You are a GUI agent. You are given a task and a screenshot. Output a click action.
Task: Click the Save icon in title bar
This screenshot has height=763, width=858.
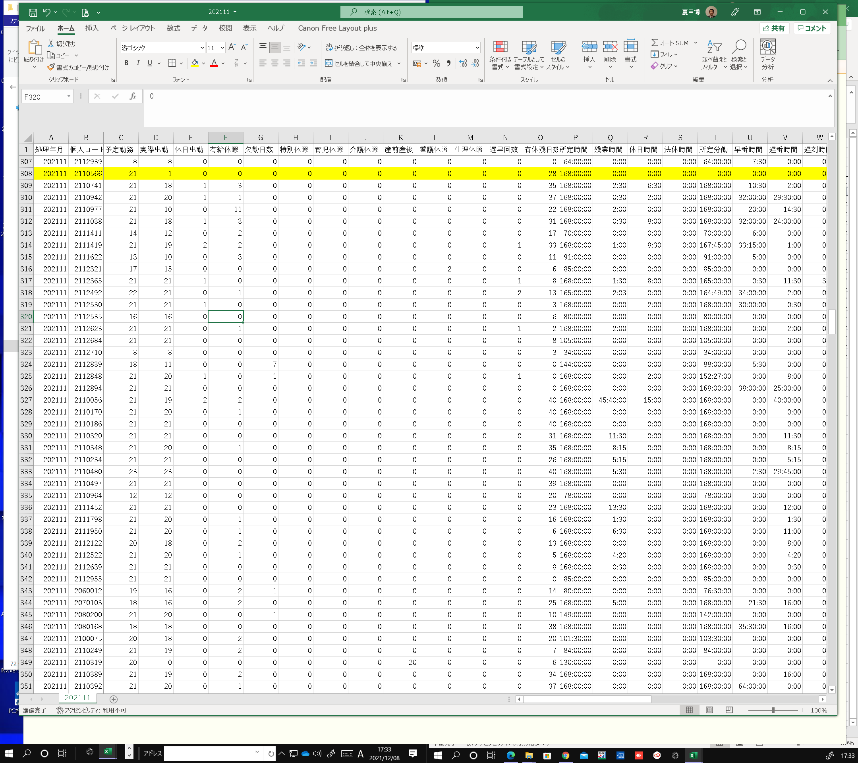coord(33,12)
